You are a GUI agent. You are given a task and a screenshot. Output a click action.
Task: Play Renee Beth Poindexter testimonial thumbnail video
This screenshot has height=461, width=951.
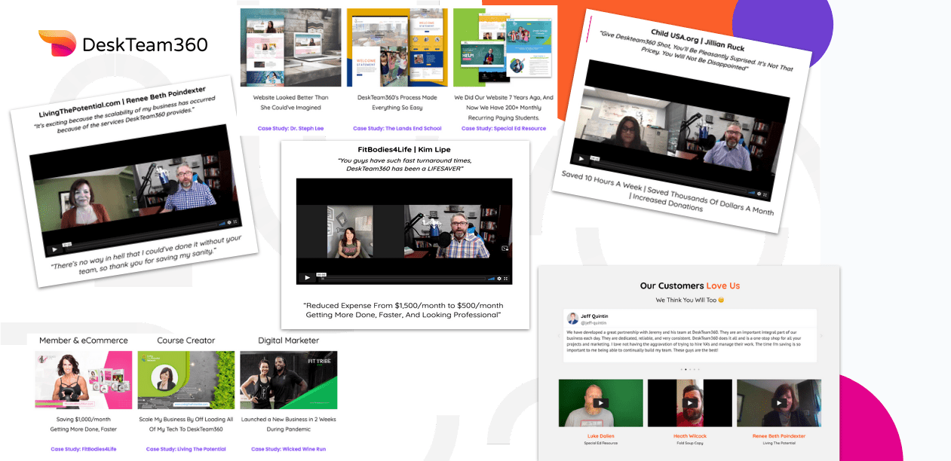(x=778, y=403)
